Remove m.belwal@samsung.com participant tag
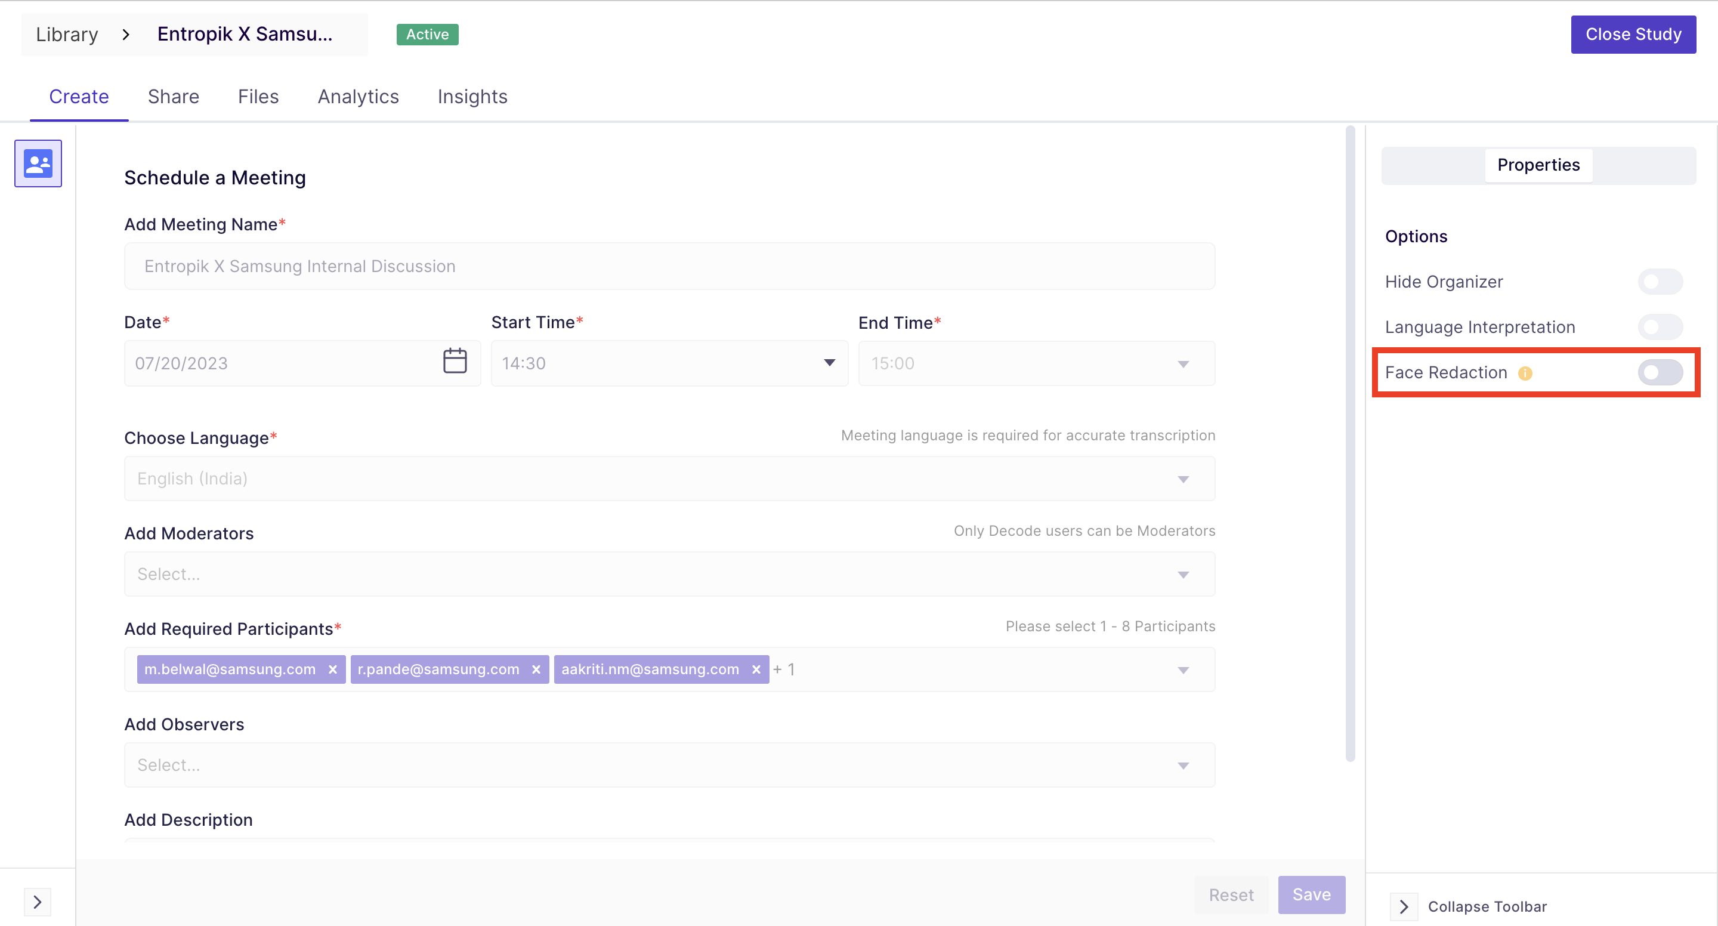Image resolution: width=1718 pixels, height=926 pixels. click(333, 670)
